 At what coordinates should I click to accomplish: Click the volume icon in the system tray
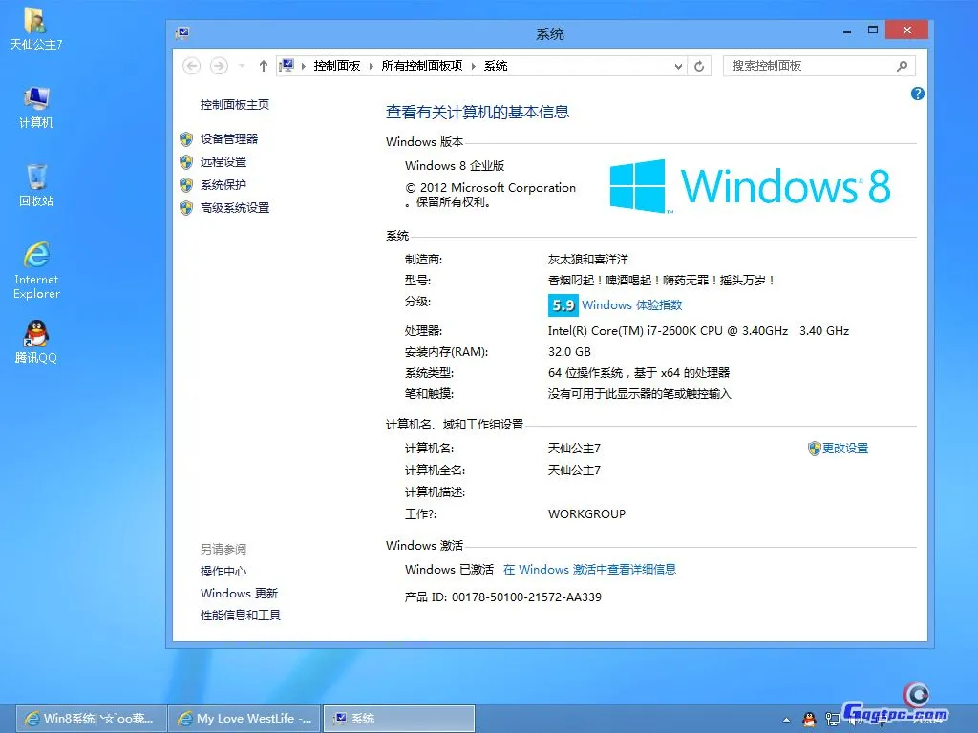(855, 719)
